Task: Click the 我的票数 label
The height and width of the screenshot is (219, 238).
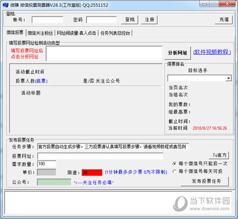Action: click(x=179, y=105)
